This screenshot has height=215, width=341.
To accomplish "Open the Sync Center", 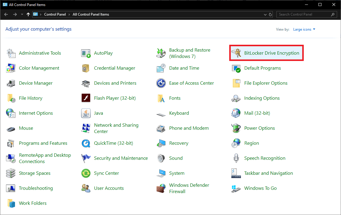I will 107,173.
